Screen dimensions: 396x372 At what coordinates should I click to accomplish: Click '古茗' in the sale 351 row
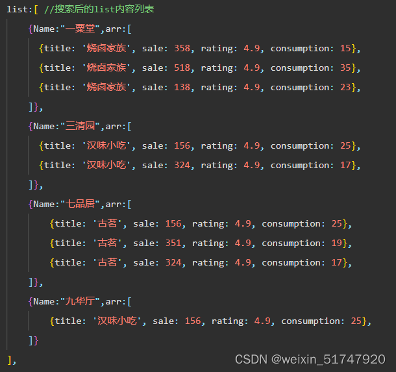coord(107,243)
